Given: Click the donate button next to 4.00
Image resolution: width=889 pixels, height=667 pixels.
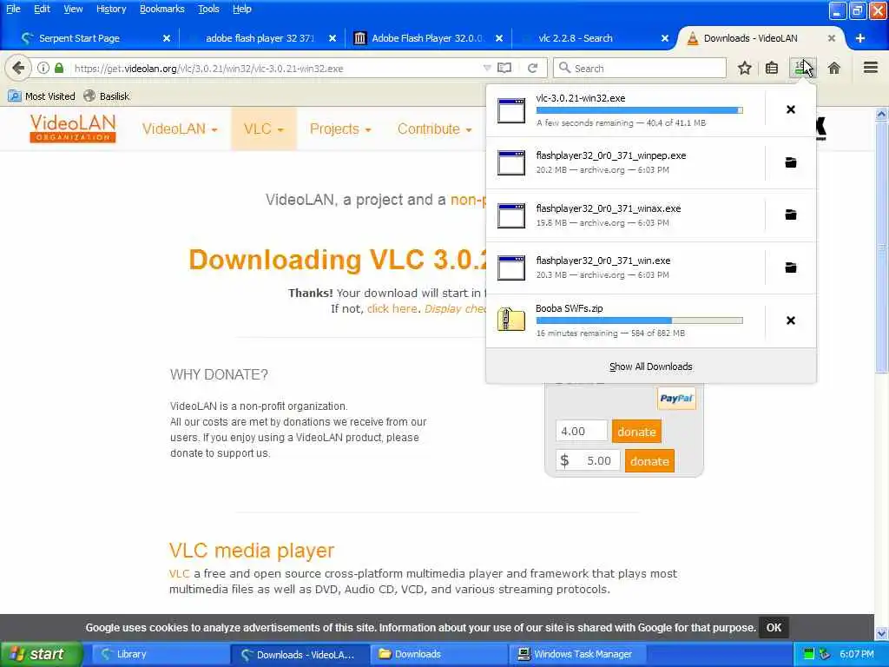Looking at the screenshot, I should coord(636,432).
